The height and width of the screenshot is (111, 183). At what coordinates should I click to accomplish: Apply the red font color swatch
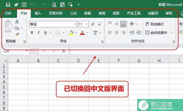click(x=82, y=33)
